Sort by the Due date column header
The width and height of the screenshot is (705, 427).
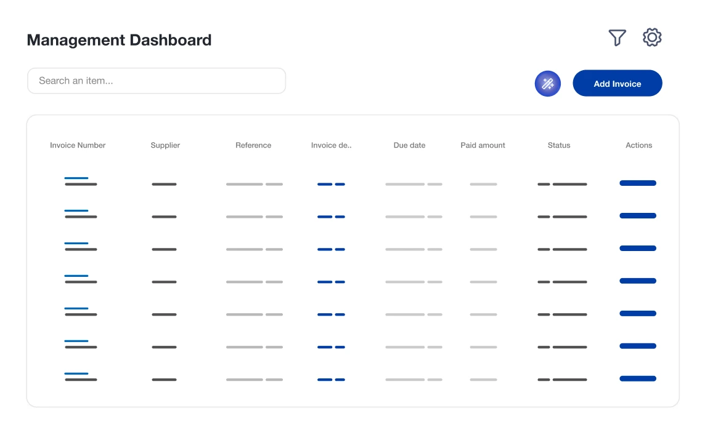tap(409, 145)
